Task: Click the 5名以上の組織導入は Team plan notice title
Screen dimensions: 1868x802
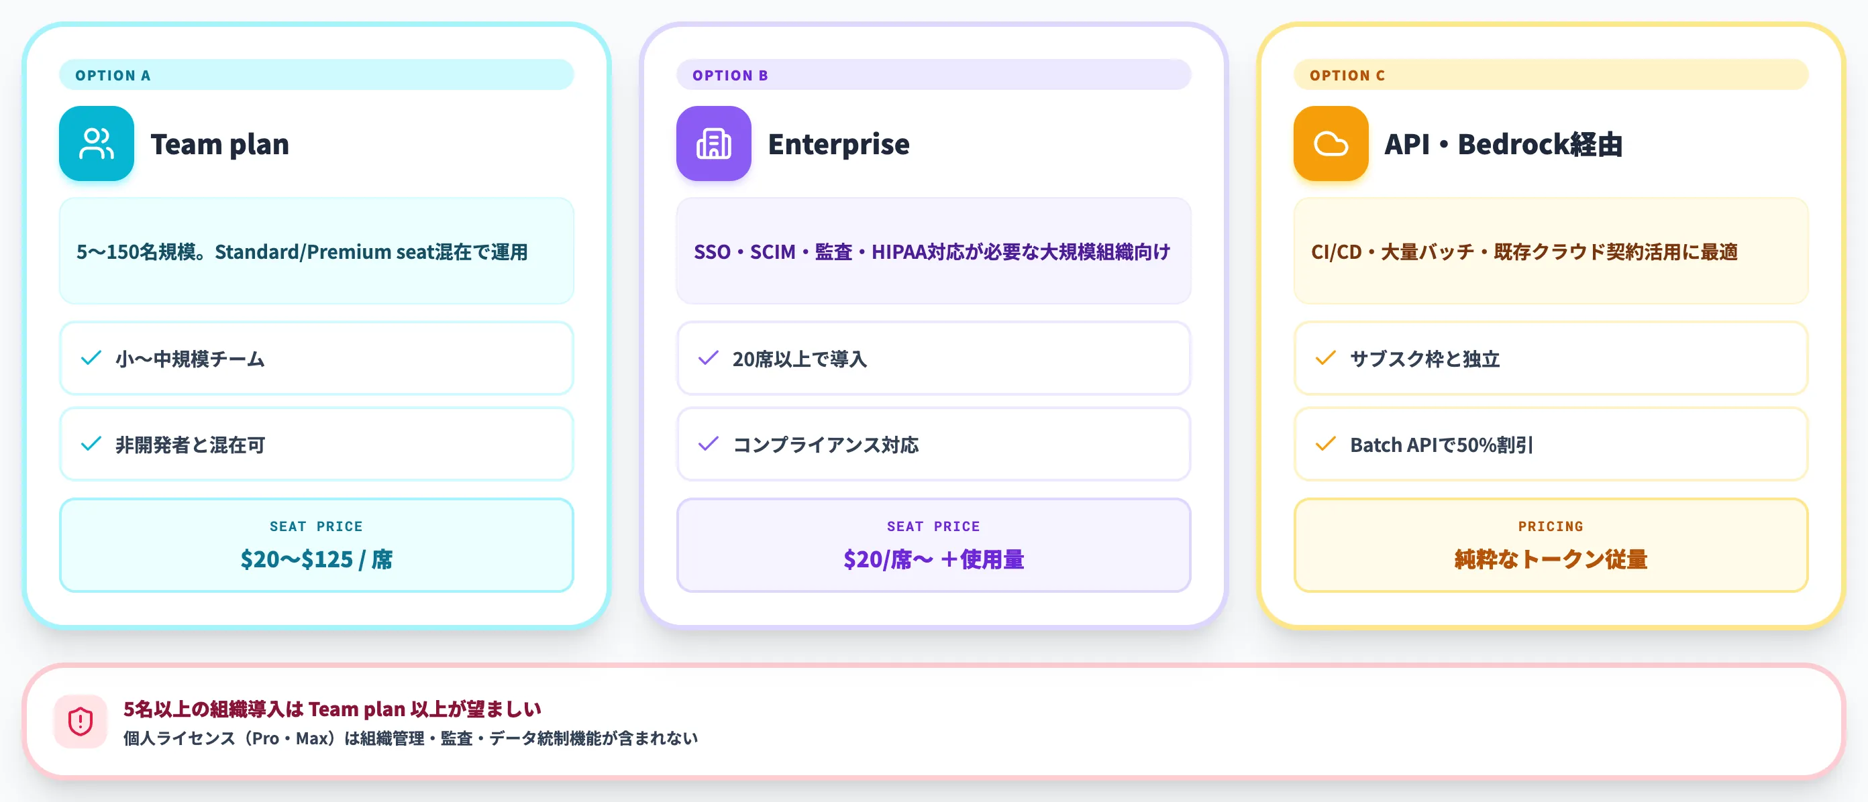Action: pyautogui.click(x=332, y=709)
